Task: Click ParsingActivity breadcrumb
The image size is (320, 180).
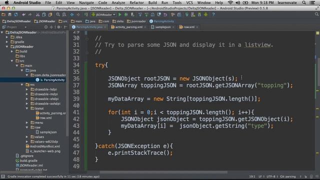Action: pyautogui.click(x=162, y=21)
